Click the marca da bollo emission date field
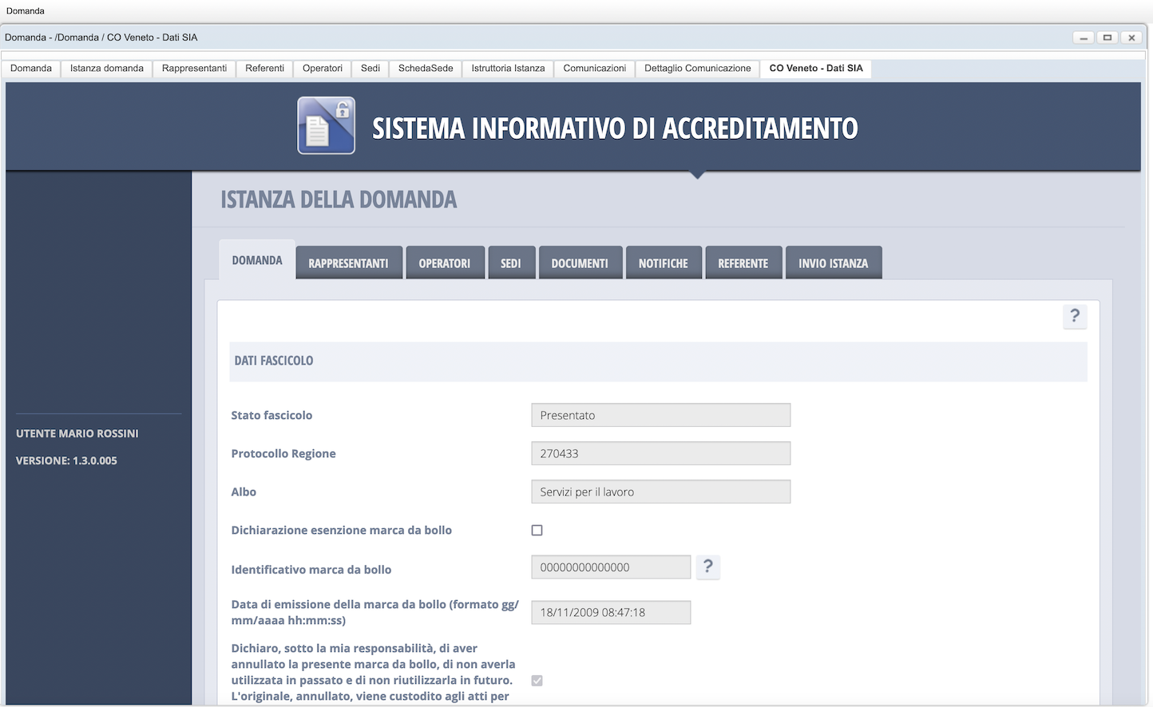 tap(610, 612)
